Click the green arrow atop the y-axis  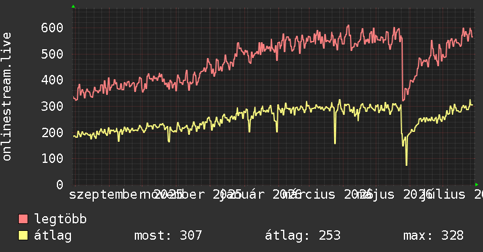tap(73, 6)
